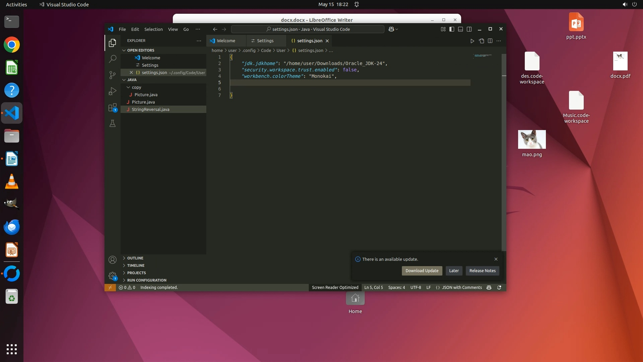This screenshot has width=643, height=362.
Task: Collapse the copy folder in the explorer
Action: coord(128,87)
